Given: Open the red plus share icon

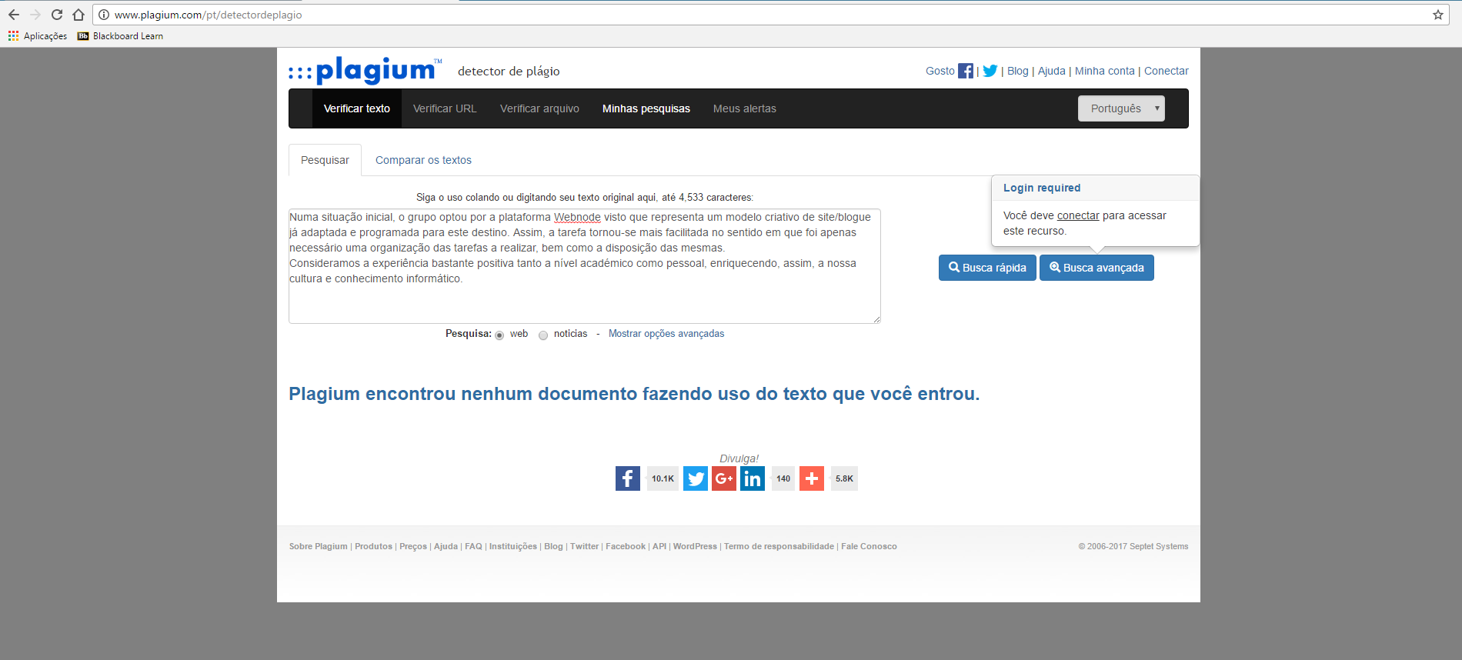Looking at the screenshot, I should pyautogui.click(x=812, y=478).
